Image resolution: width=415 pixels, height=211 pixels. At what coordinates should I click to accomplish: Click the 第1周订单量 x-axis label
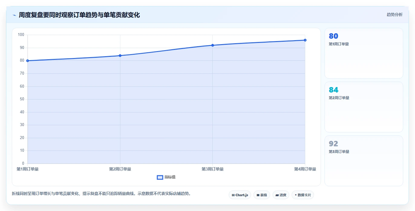pyautogui.click(x=28, y=169)
